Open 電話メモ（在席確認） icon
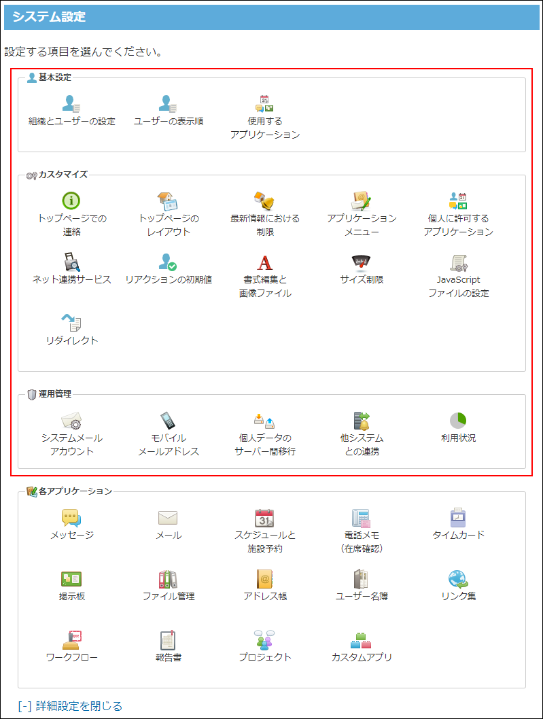543x719 pixels. [362, 518]
